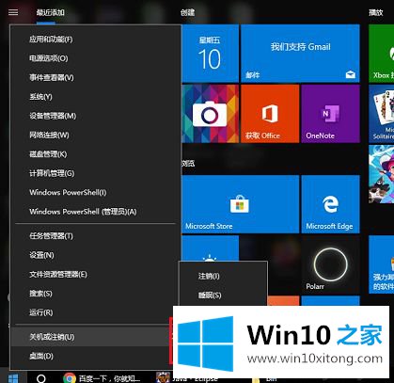Switch to Chrome 百度一下 taskbar item
The image size is (394, 383).
click(x=102, y=378)
